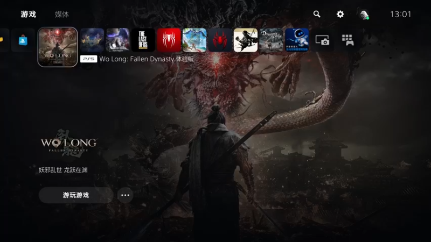Open the search magnifier icon
The width and height of the screenshot is (431, 242).
point(317,14)
